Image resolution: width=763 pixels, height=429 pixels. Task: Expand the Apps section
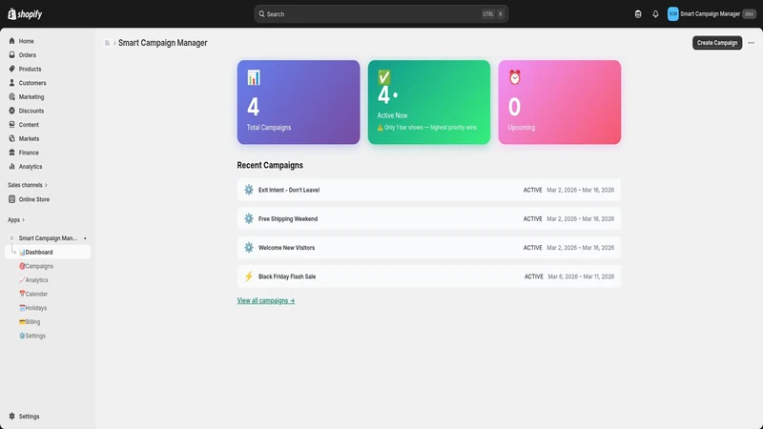coord(16,220)
